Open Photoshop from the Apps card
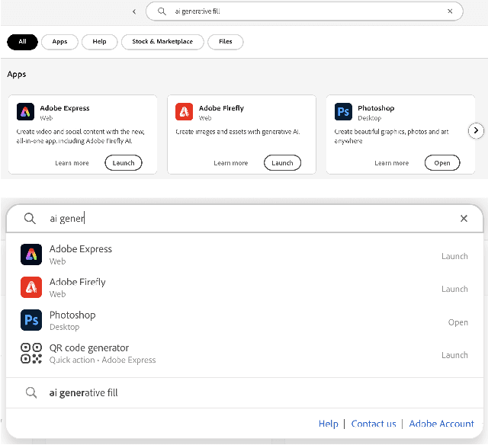Viewport: 488px width, 445px height. point(442,163)
